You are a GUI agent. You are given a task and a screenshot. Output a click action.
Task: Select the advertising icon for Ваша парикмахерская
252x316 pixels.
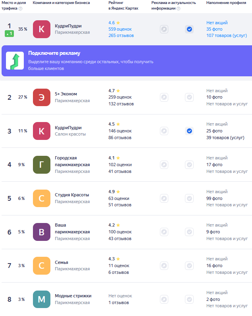click(x=164, y=232)
